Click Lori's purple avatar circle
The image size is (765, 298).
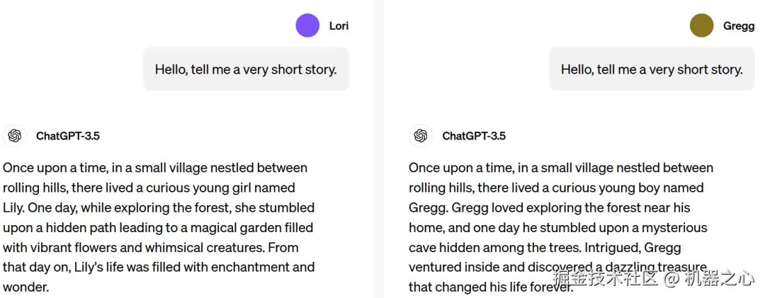pos(307,25)
